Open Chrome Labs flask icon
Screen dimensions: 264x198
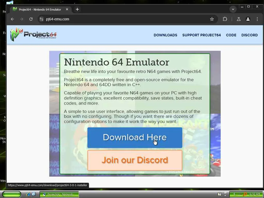tap(238, 19)
